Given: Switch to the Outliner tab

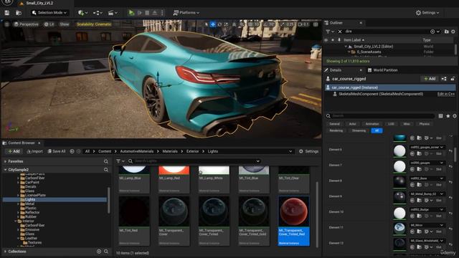Looking at the screenshot, I should [x=336, y=23].
